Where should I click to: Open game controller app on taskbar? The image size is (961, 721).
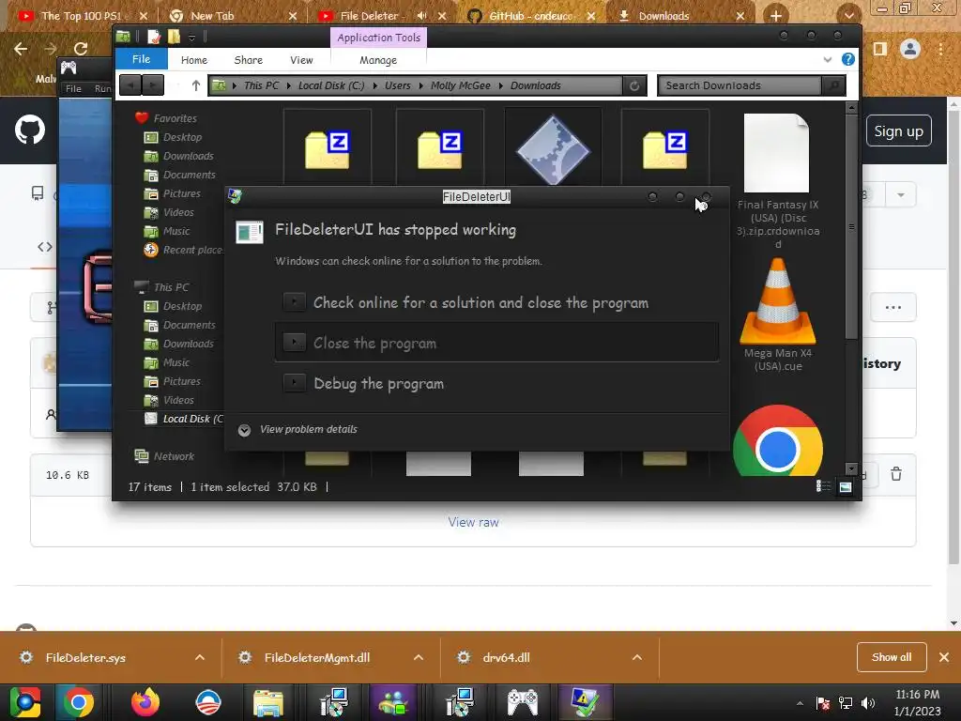click(523, 702)
